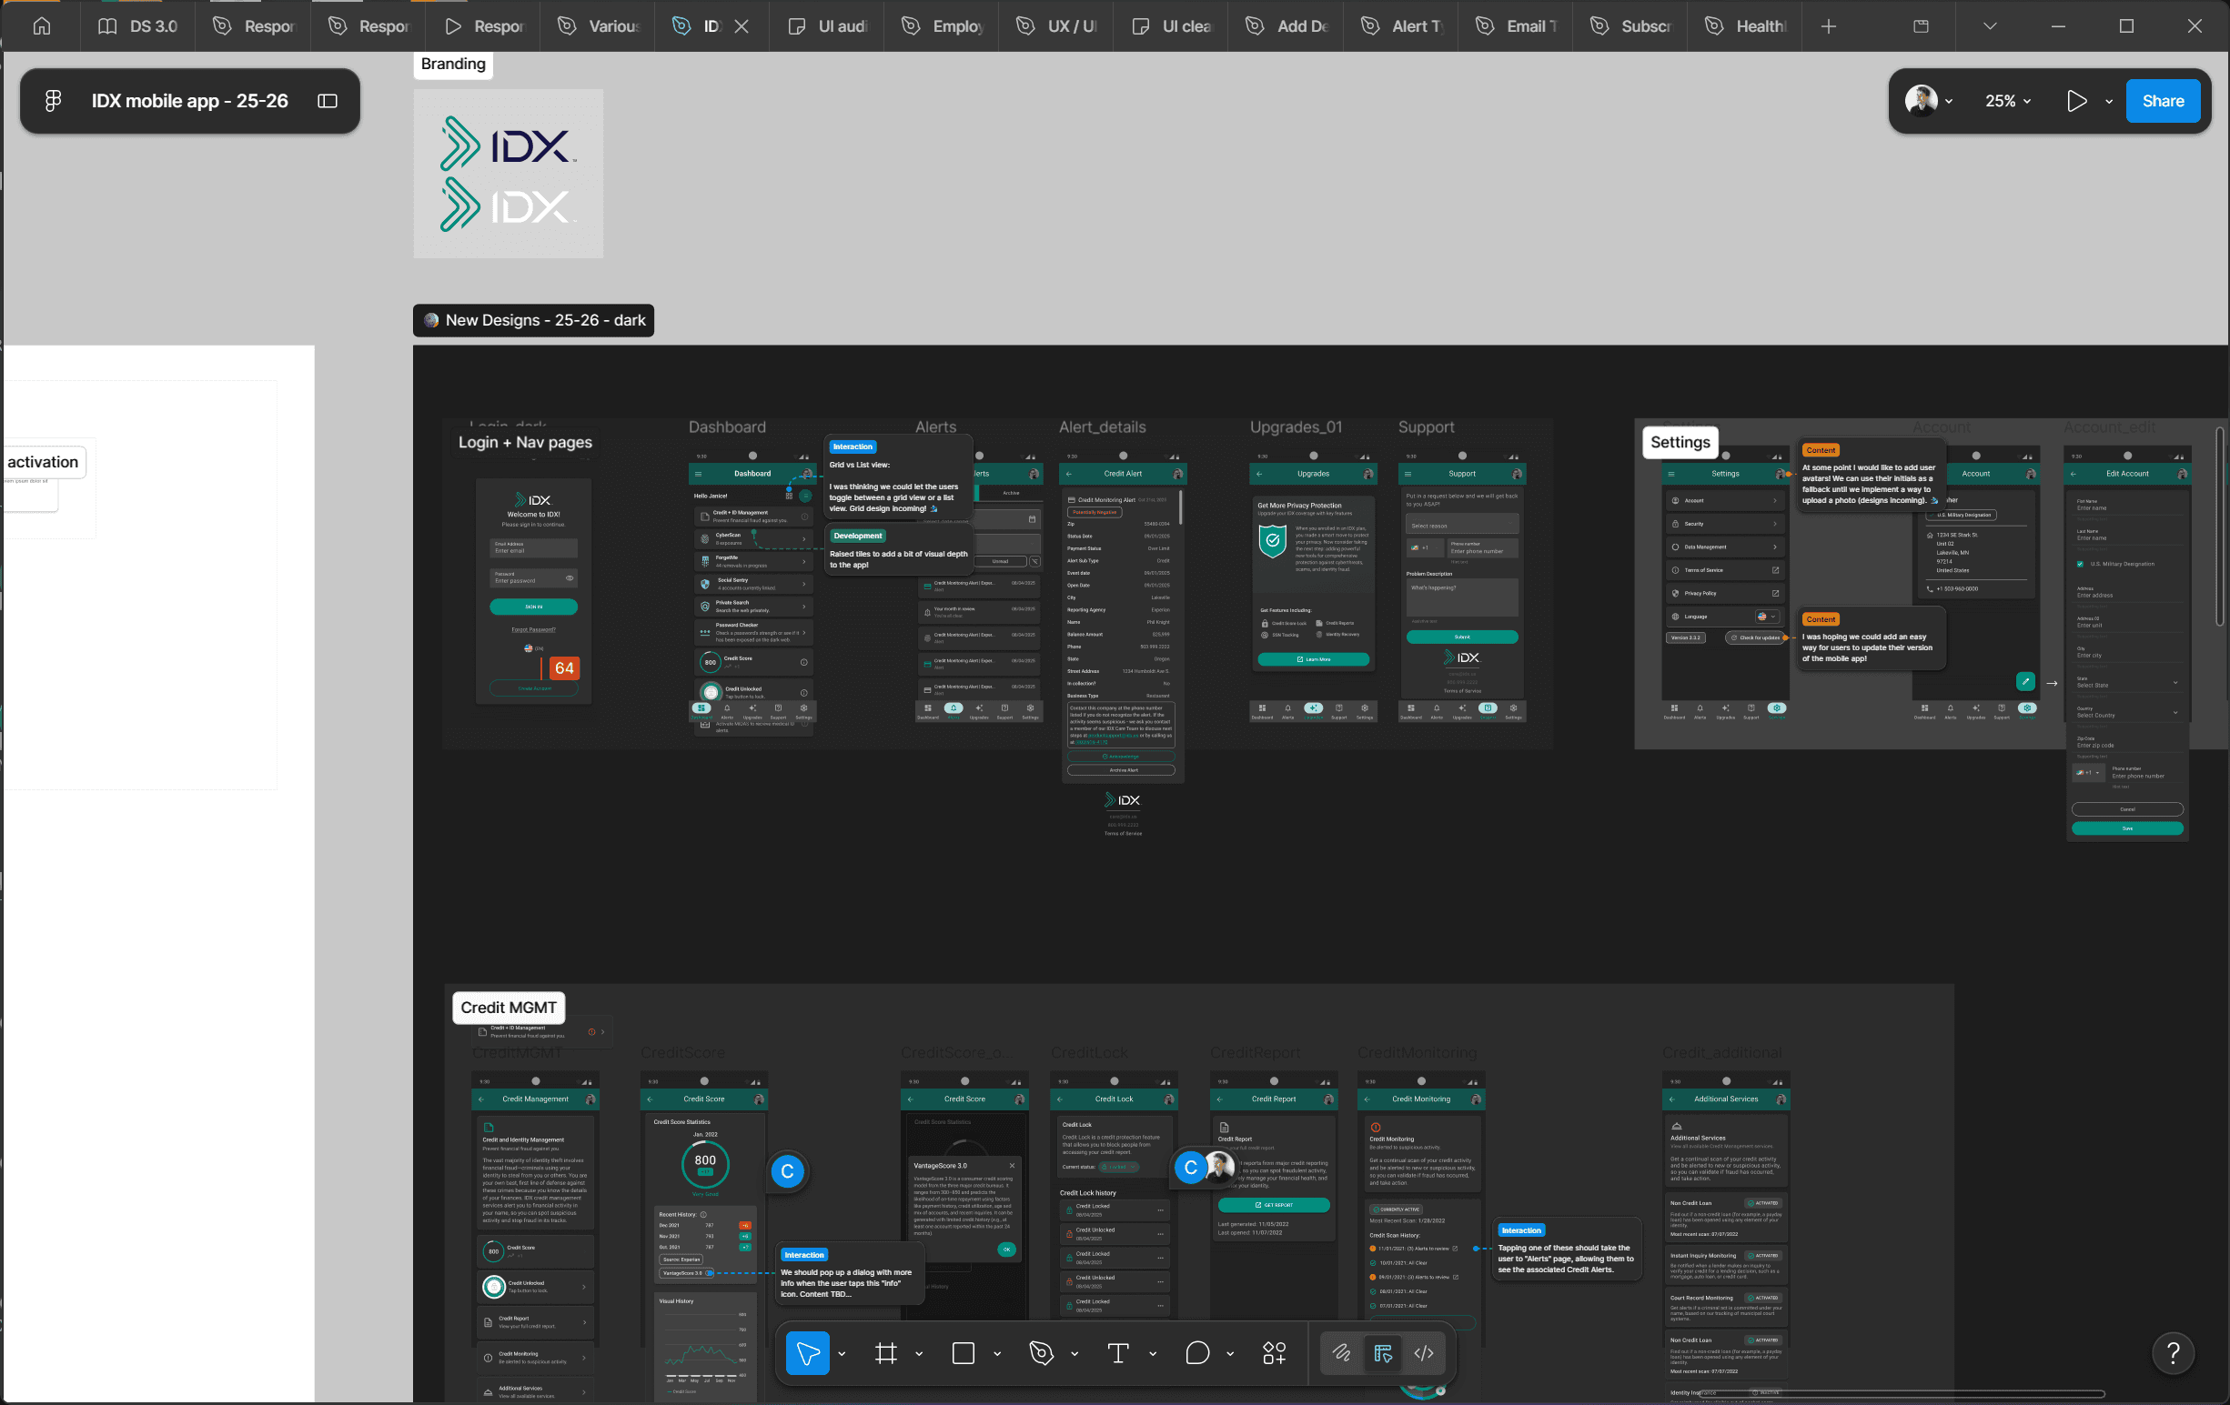Open the user avatar dropdown arrow

(x=1949, y=102)
